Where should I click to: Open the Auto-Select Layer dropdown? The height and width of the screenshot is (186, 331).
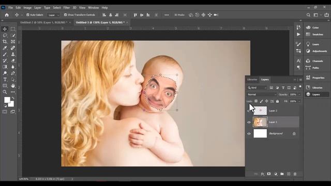click(x=53, y=15)
